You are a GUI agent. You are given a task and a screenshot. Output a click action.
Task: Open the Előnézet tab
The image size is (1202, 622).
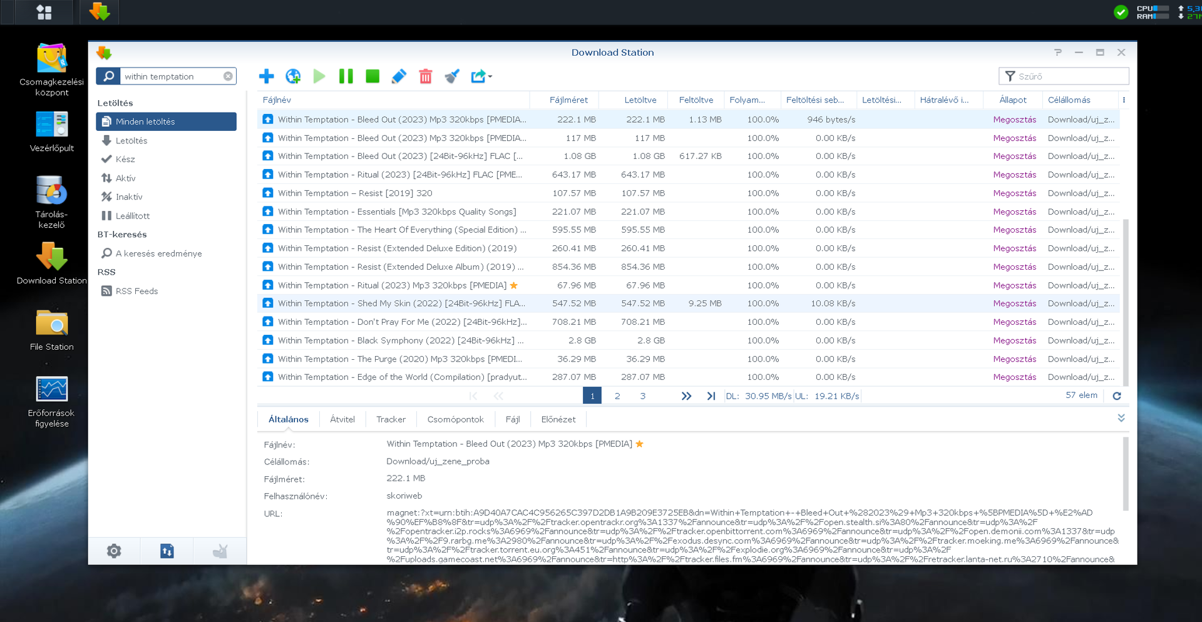558,419
